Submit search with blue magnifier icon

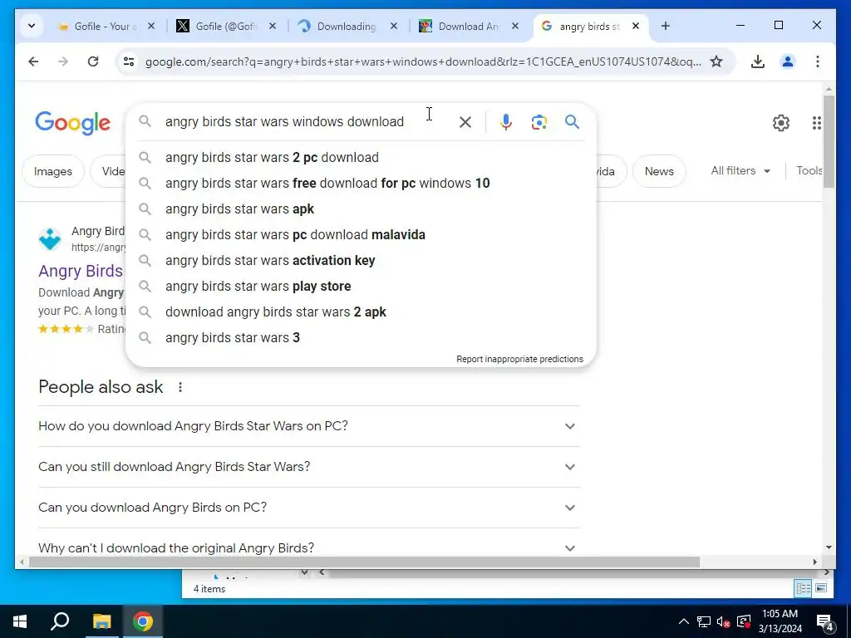572,122
